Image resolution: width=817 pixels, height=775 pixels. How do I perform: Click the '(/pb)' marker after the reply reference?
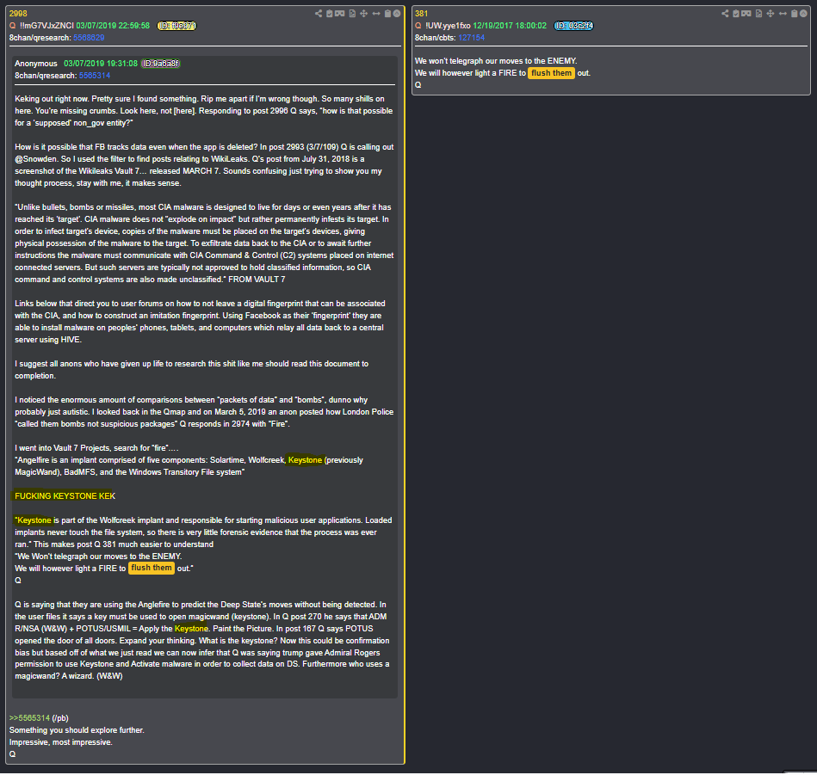coord(60,718)
